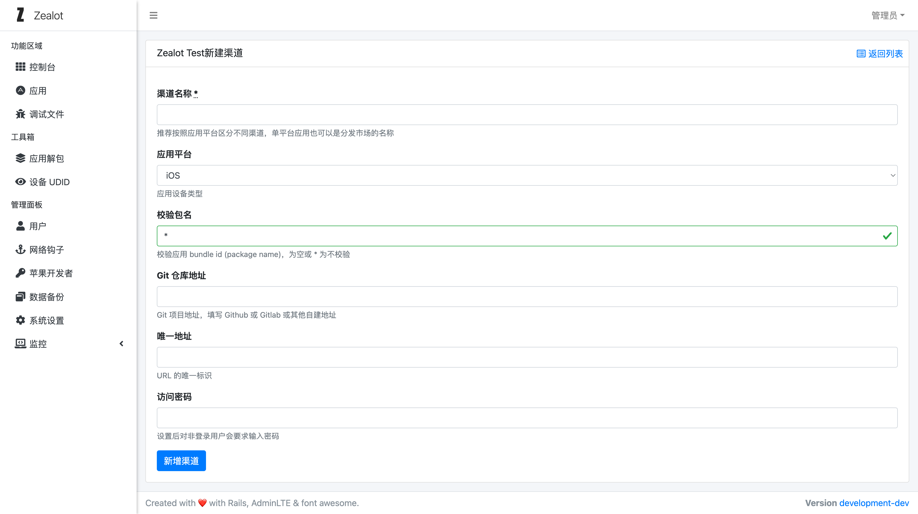Click the 应用平台 field label

click(x=174, y=154)
